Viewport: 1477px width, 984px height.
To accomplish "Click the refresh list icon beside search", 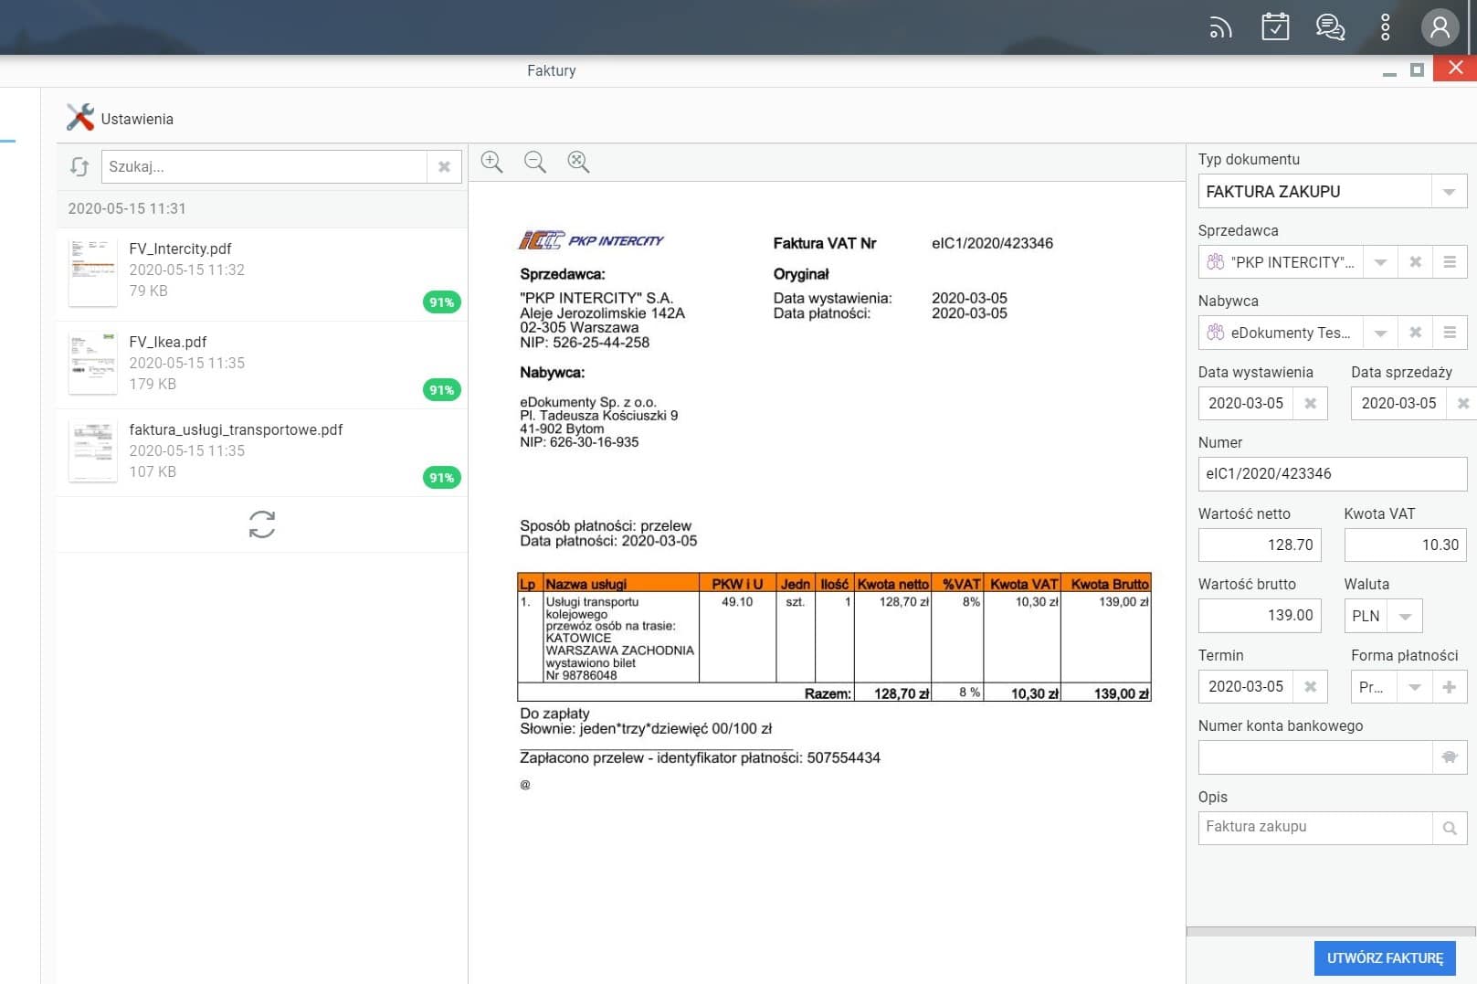I will (x=79, y=166).
